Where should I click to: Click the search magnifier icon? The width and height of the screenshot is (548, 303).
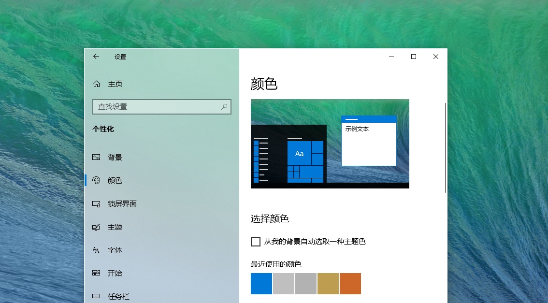click(x=224, y=107)
